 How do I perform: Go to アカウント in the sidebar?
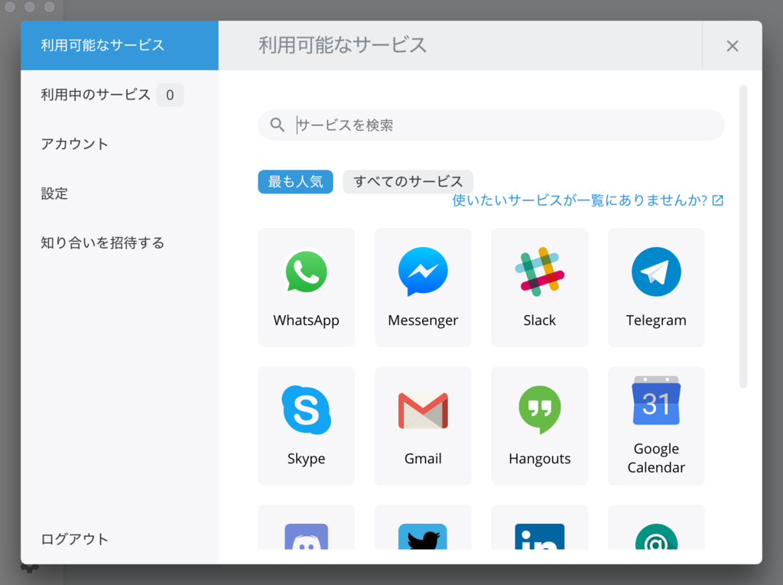(x=74, y=144)
